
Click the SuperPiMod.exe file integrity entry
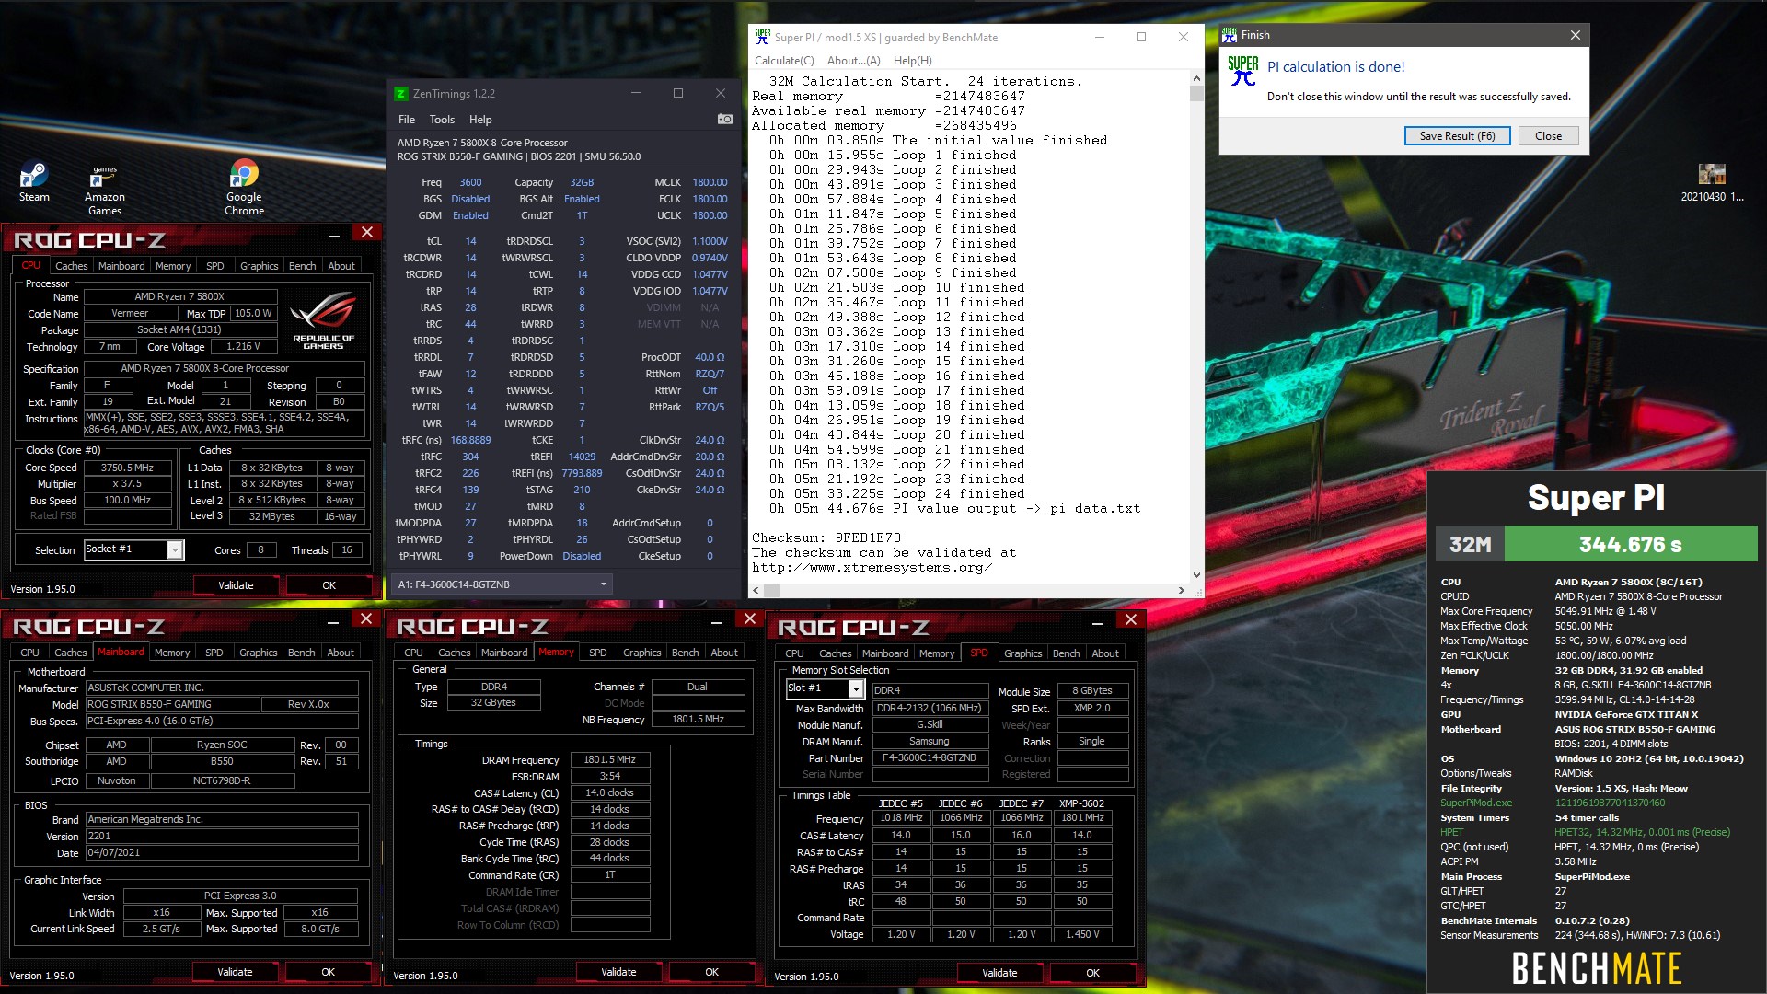pyautogui.click(x=1476, y=803)
